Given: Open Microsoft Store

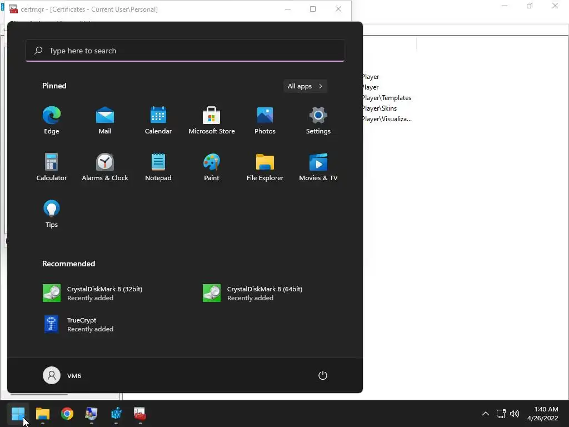Looking at the screenshot, I should [x=212, y=120].
